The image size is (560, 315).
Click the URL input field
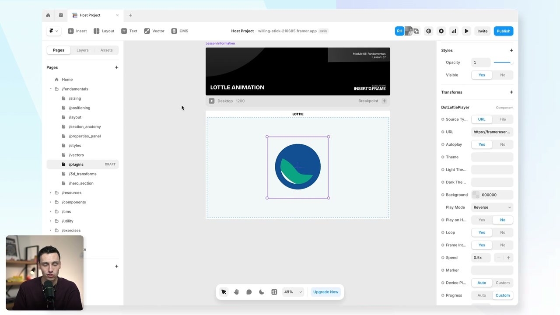tap(492, 132)
